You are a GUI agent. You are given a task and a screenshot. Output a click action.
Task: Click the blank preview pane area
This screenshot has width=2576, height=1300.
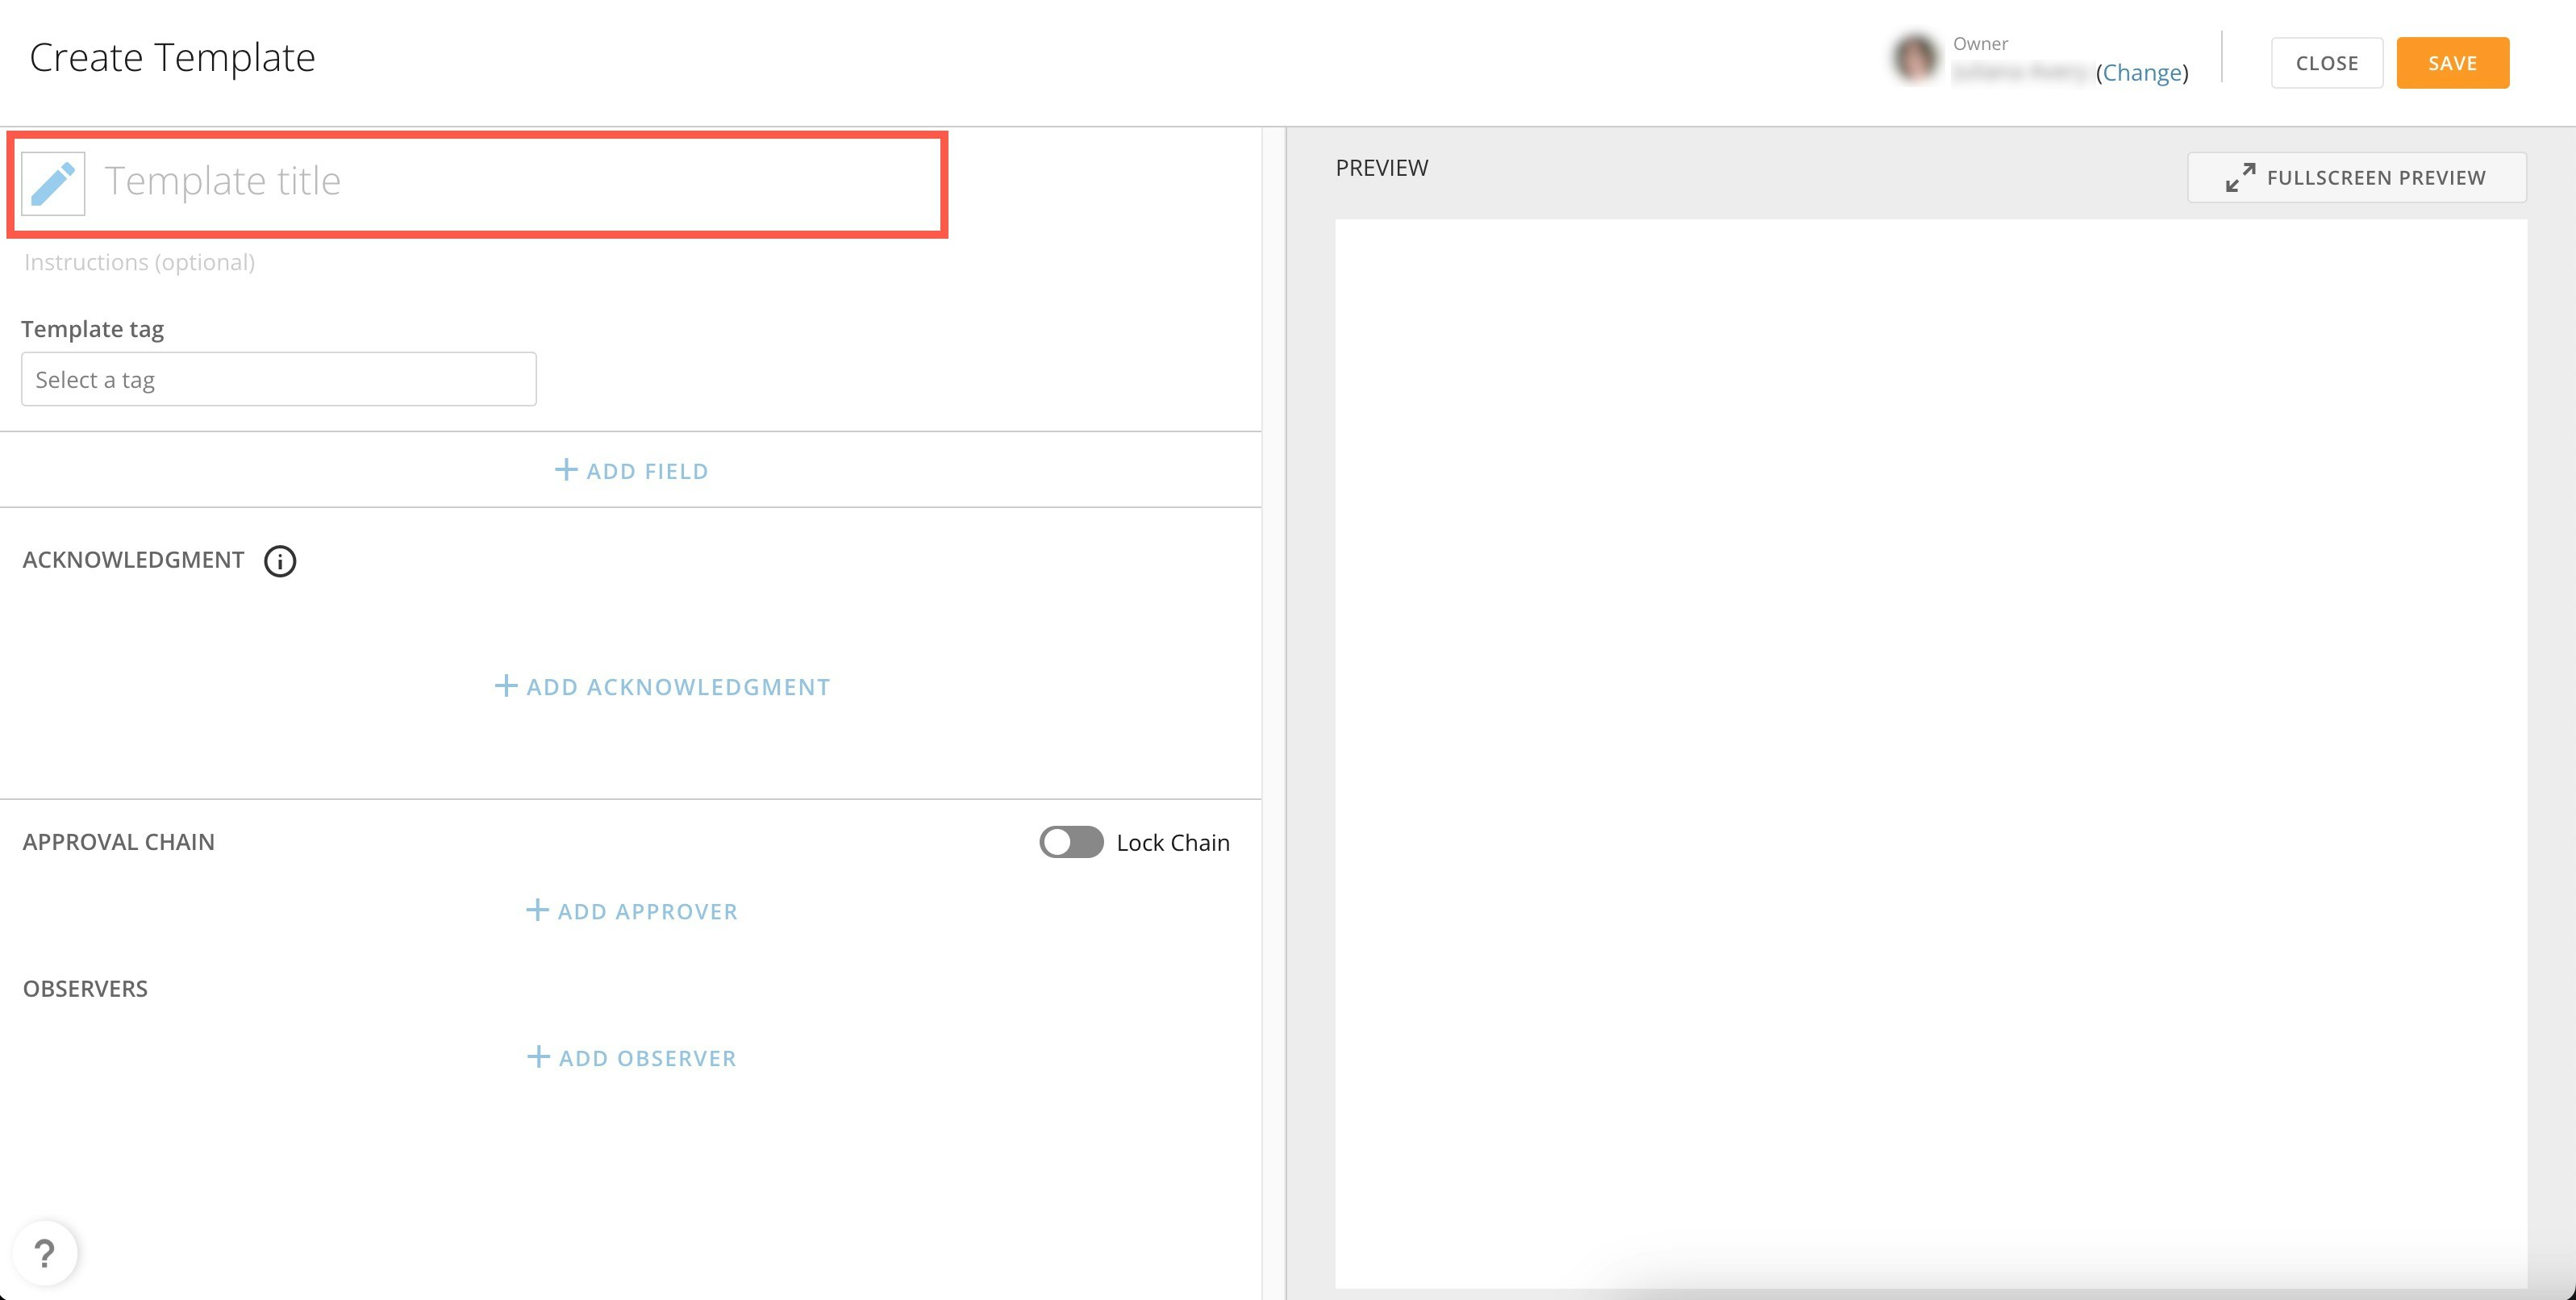point(1930,750)
